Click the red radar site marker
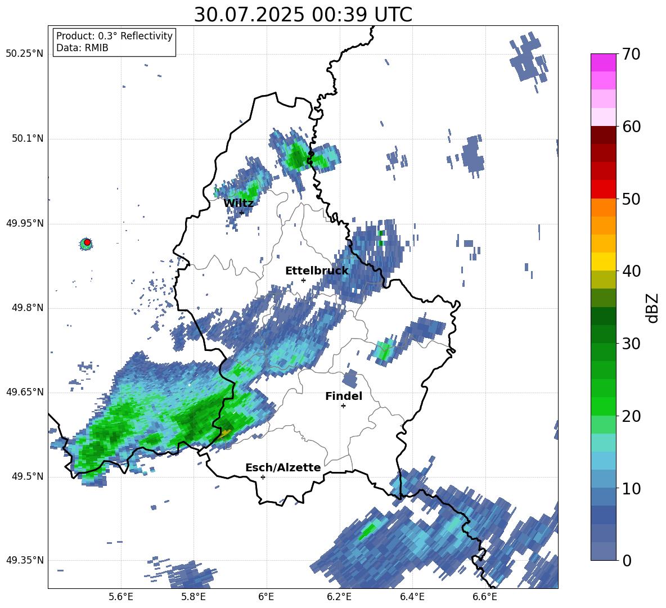This screenshot has width=666, height=608. [x=87, y=242]
